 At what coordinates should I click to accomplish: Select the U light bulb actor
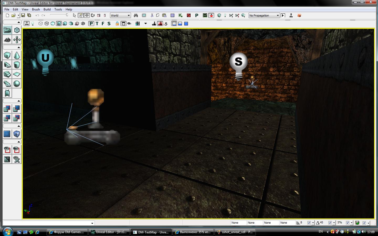[45, 62]
